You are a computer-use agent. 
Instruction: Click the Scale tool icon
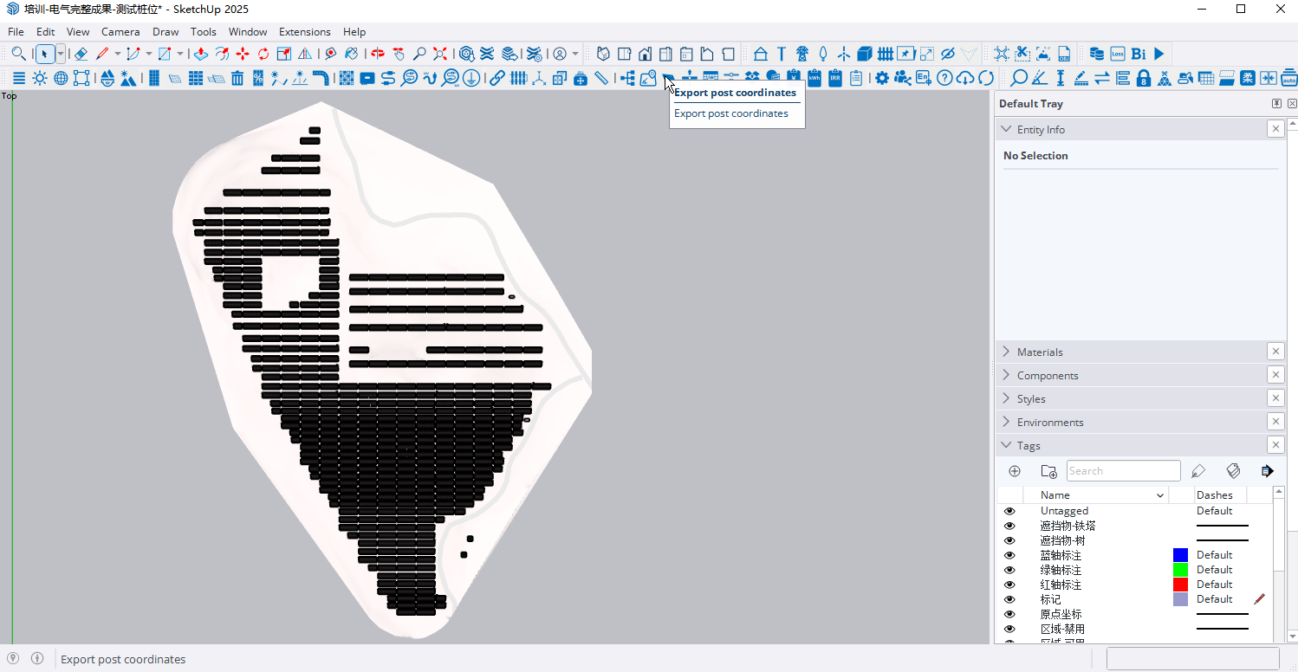284,54
